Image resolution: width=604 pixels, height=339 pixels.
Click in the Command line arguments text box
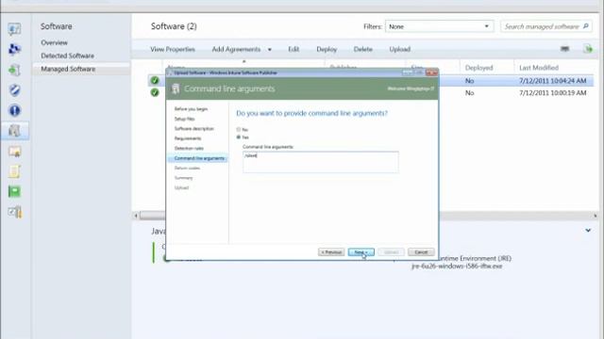coord(321,162)
